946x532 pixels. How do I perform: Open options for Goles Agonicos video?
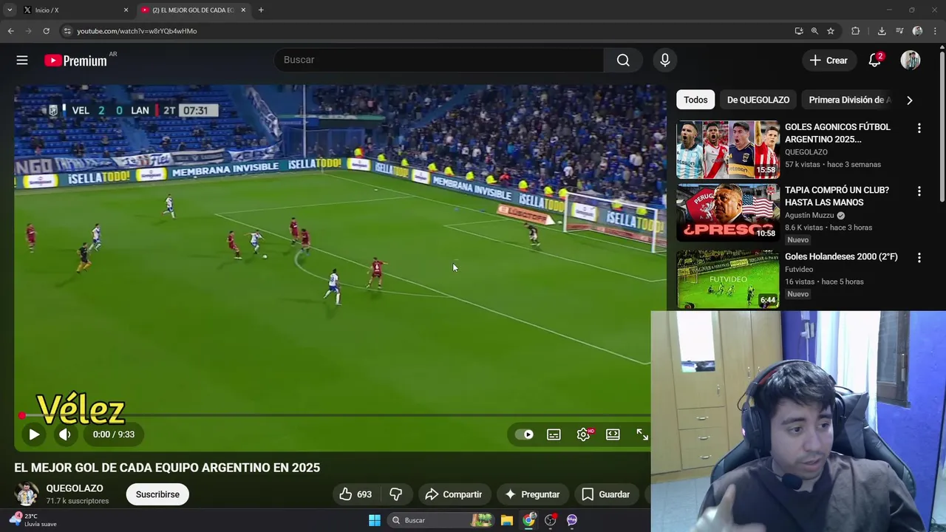pyautogui.click(x=919, y=128)
